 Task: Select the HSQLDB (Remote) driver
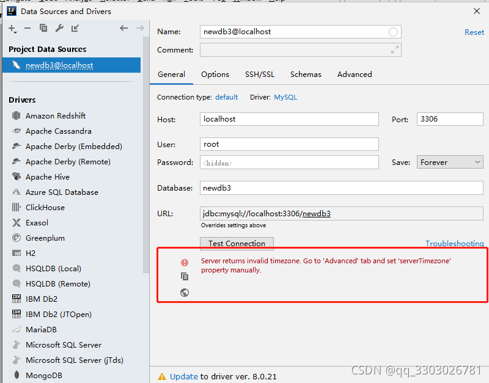[x=58, y=283]
